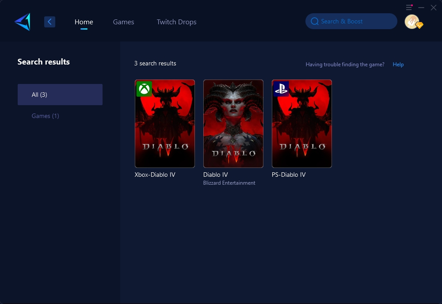
Task: Open the Home tab
Action: pyautogui.click(x=84, y=22)
